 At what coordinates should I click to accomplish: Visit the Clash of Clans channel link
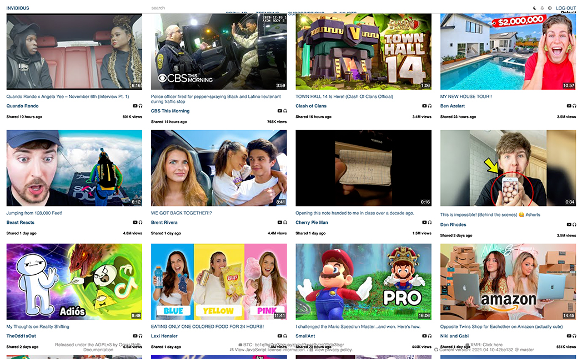point(311,106)
